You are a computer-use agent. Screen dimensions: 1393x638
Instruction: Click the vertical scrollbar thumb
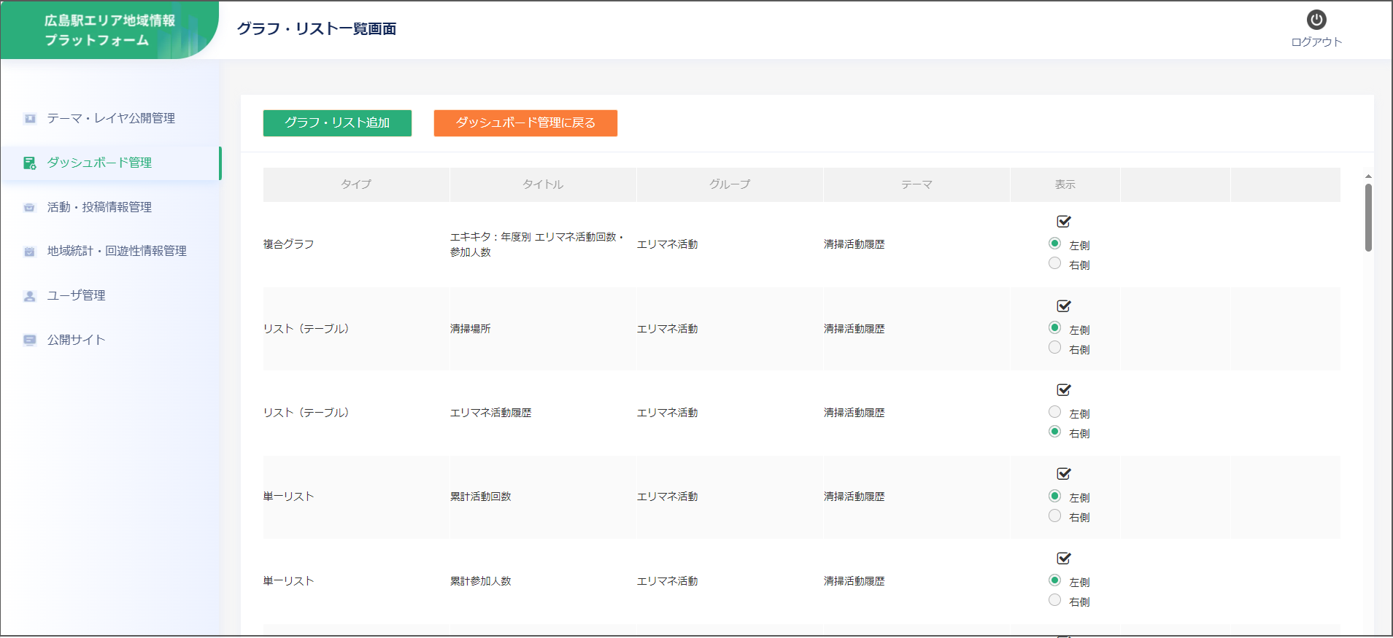pos(1368,217)
